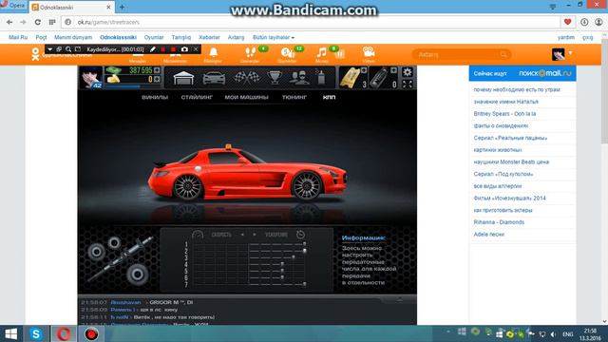Expand Bütün layihələr dropdown

(274, 37)
